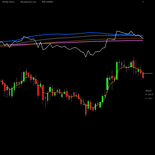155x155 pixels.
Task: Click the price value '504.55'
Action: click(148, 91)
